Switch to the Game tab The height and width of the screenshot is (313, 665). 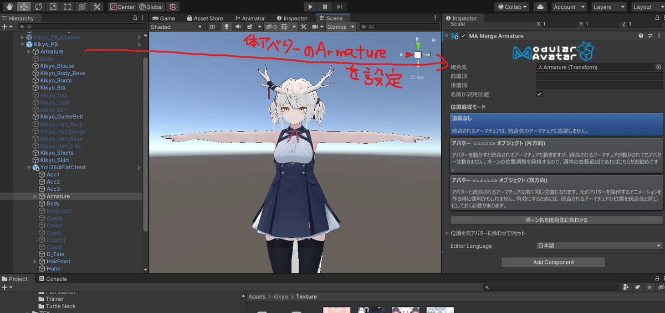(x=163, y=18)
